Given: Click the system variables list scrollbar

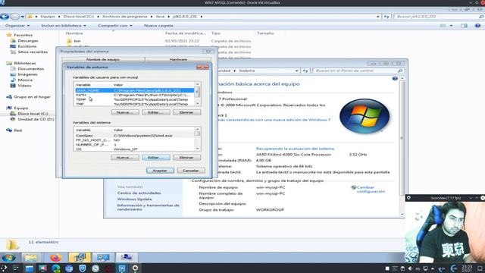Looking at the screenshot, I should coord(197,139).
